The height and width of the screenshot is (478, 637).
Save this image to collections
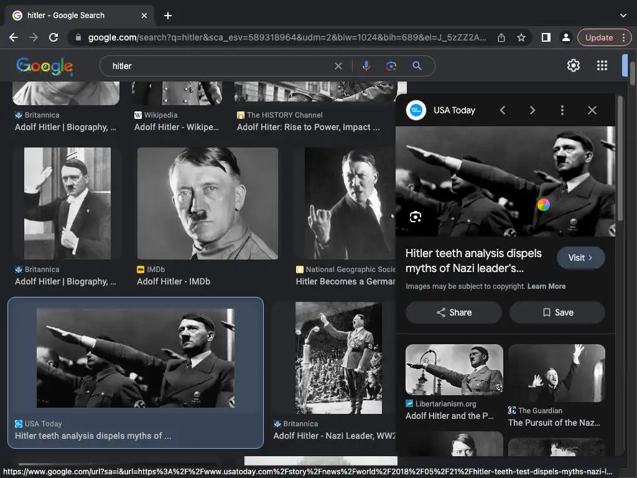tap(557, 312)
